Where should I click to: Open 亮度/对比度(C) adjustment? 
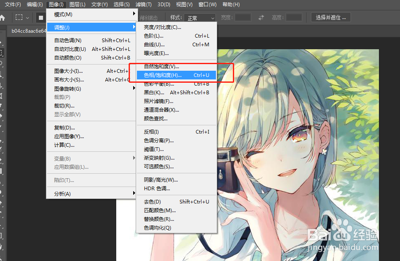(177, 27)
